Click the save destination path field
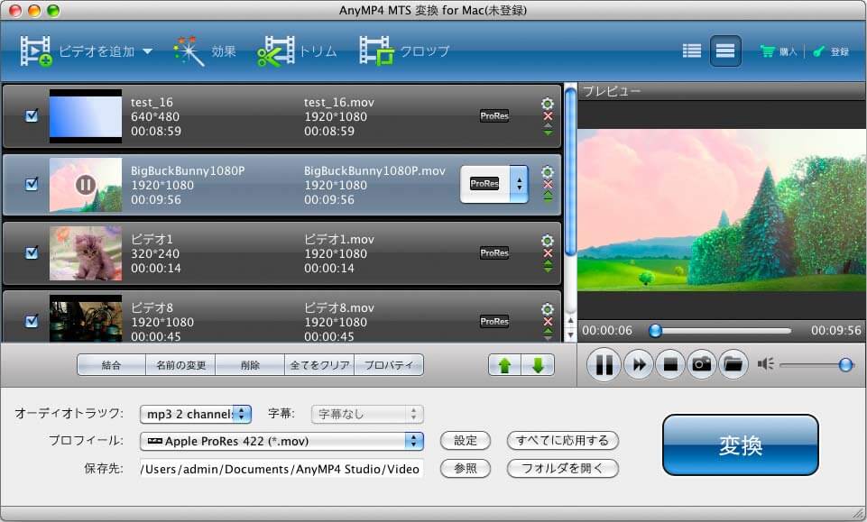 coord(281,469)
